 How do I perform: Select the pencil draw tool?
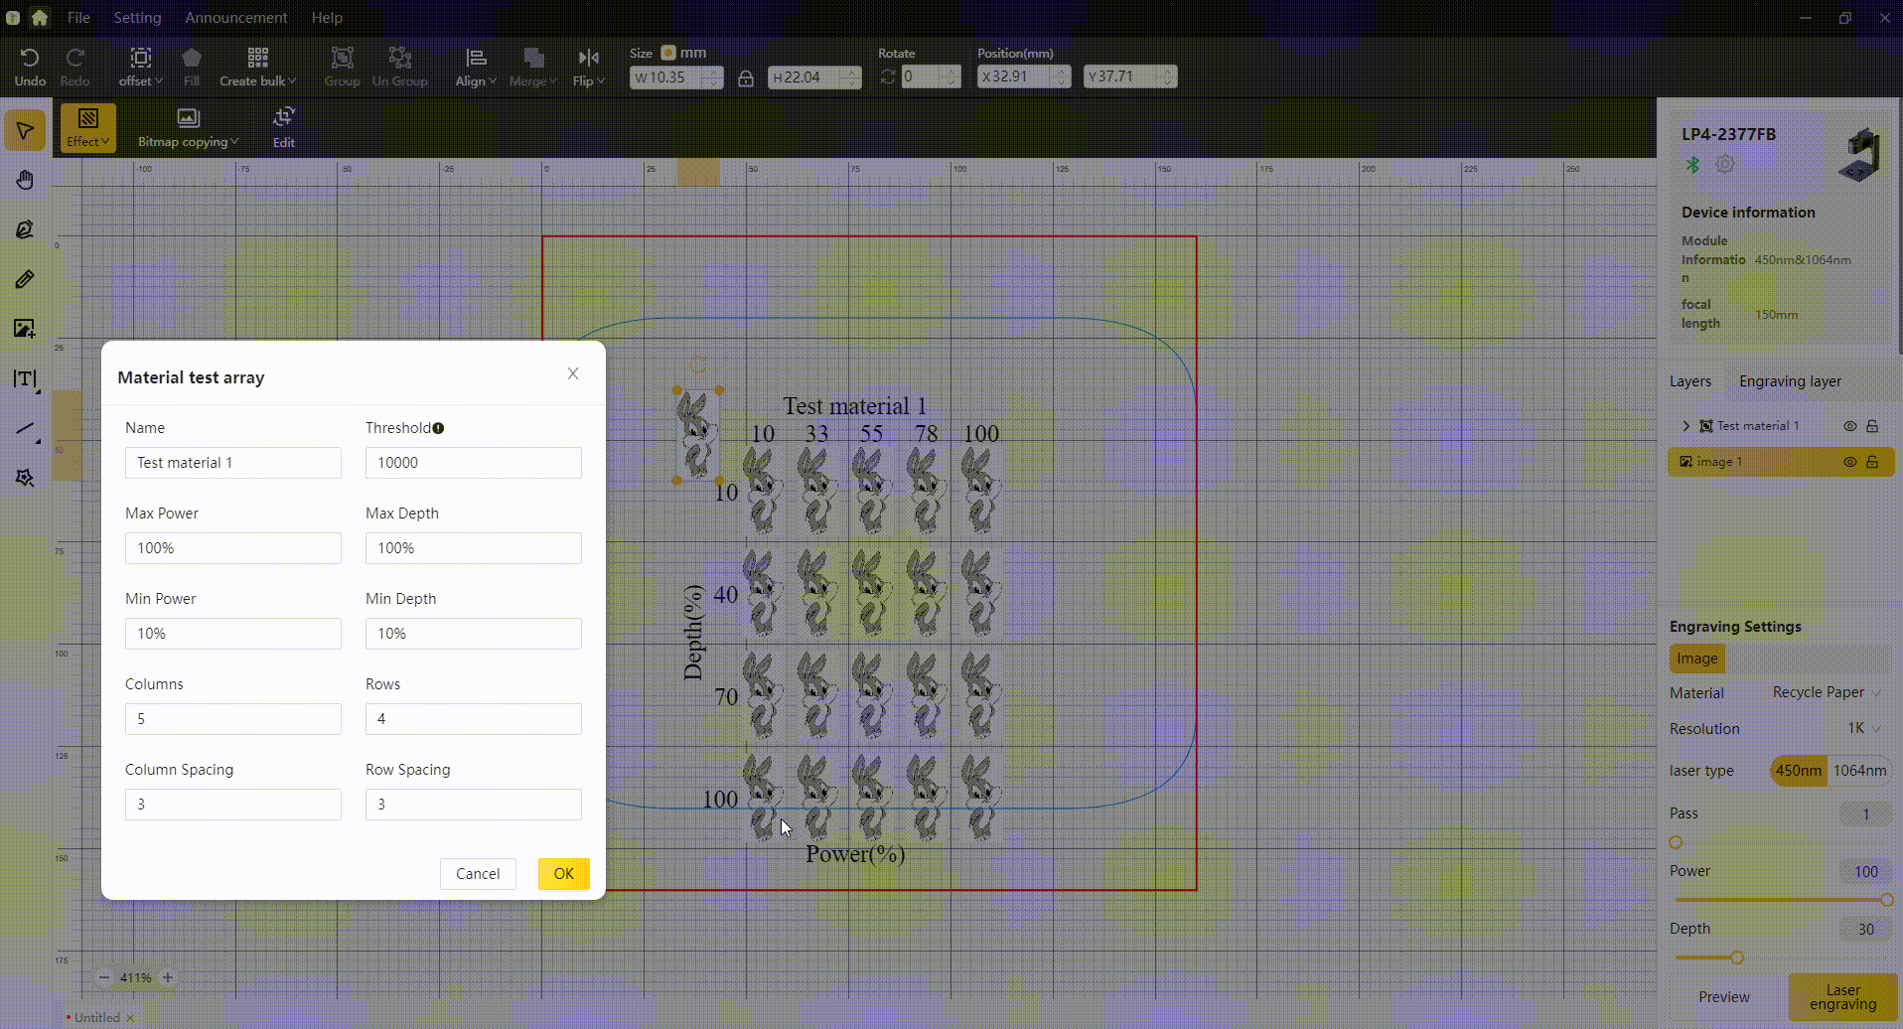[x=25, y=280]
